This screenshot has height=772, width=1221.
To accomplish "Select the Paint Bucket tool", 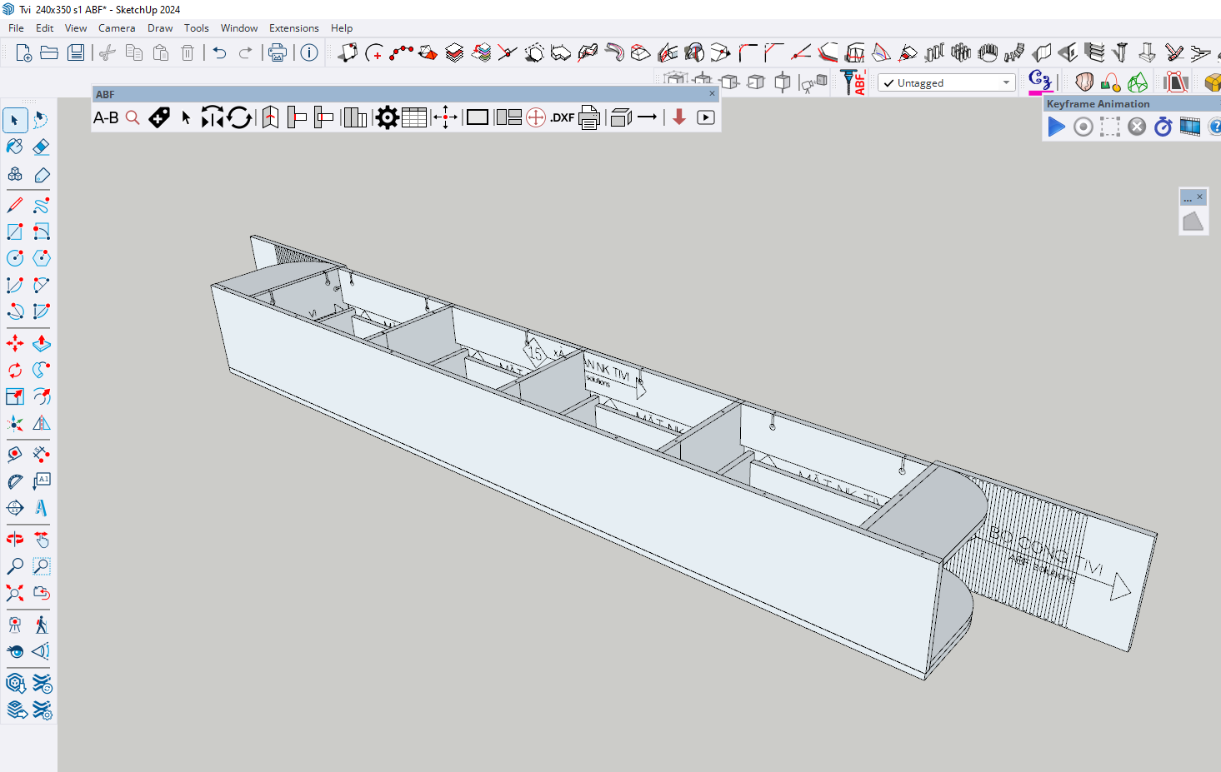I will click(15, 147).
